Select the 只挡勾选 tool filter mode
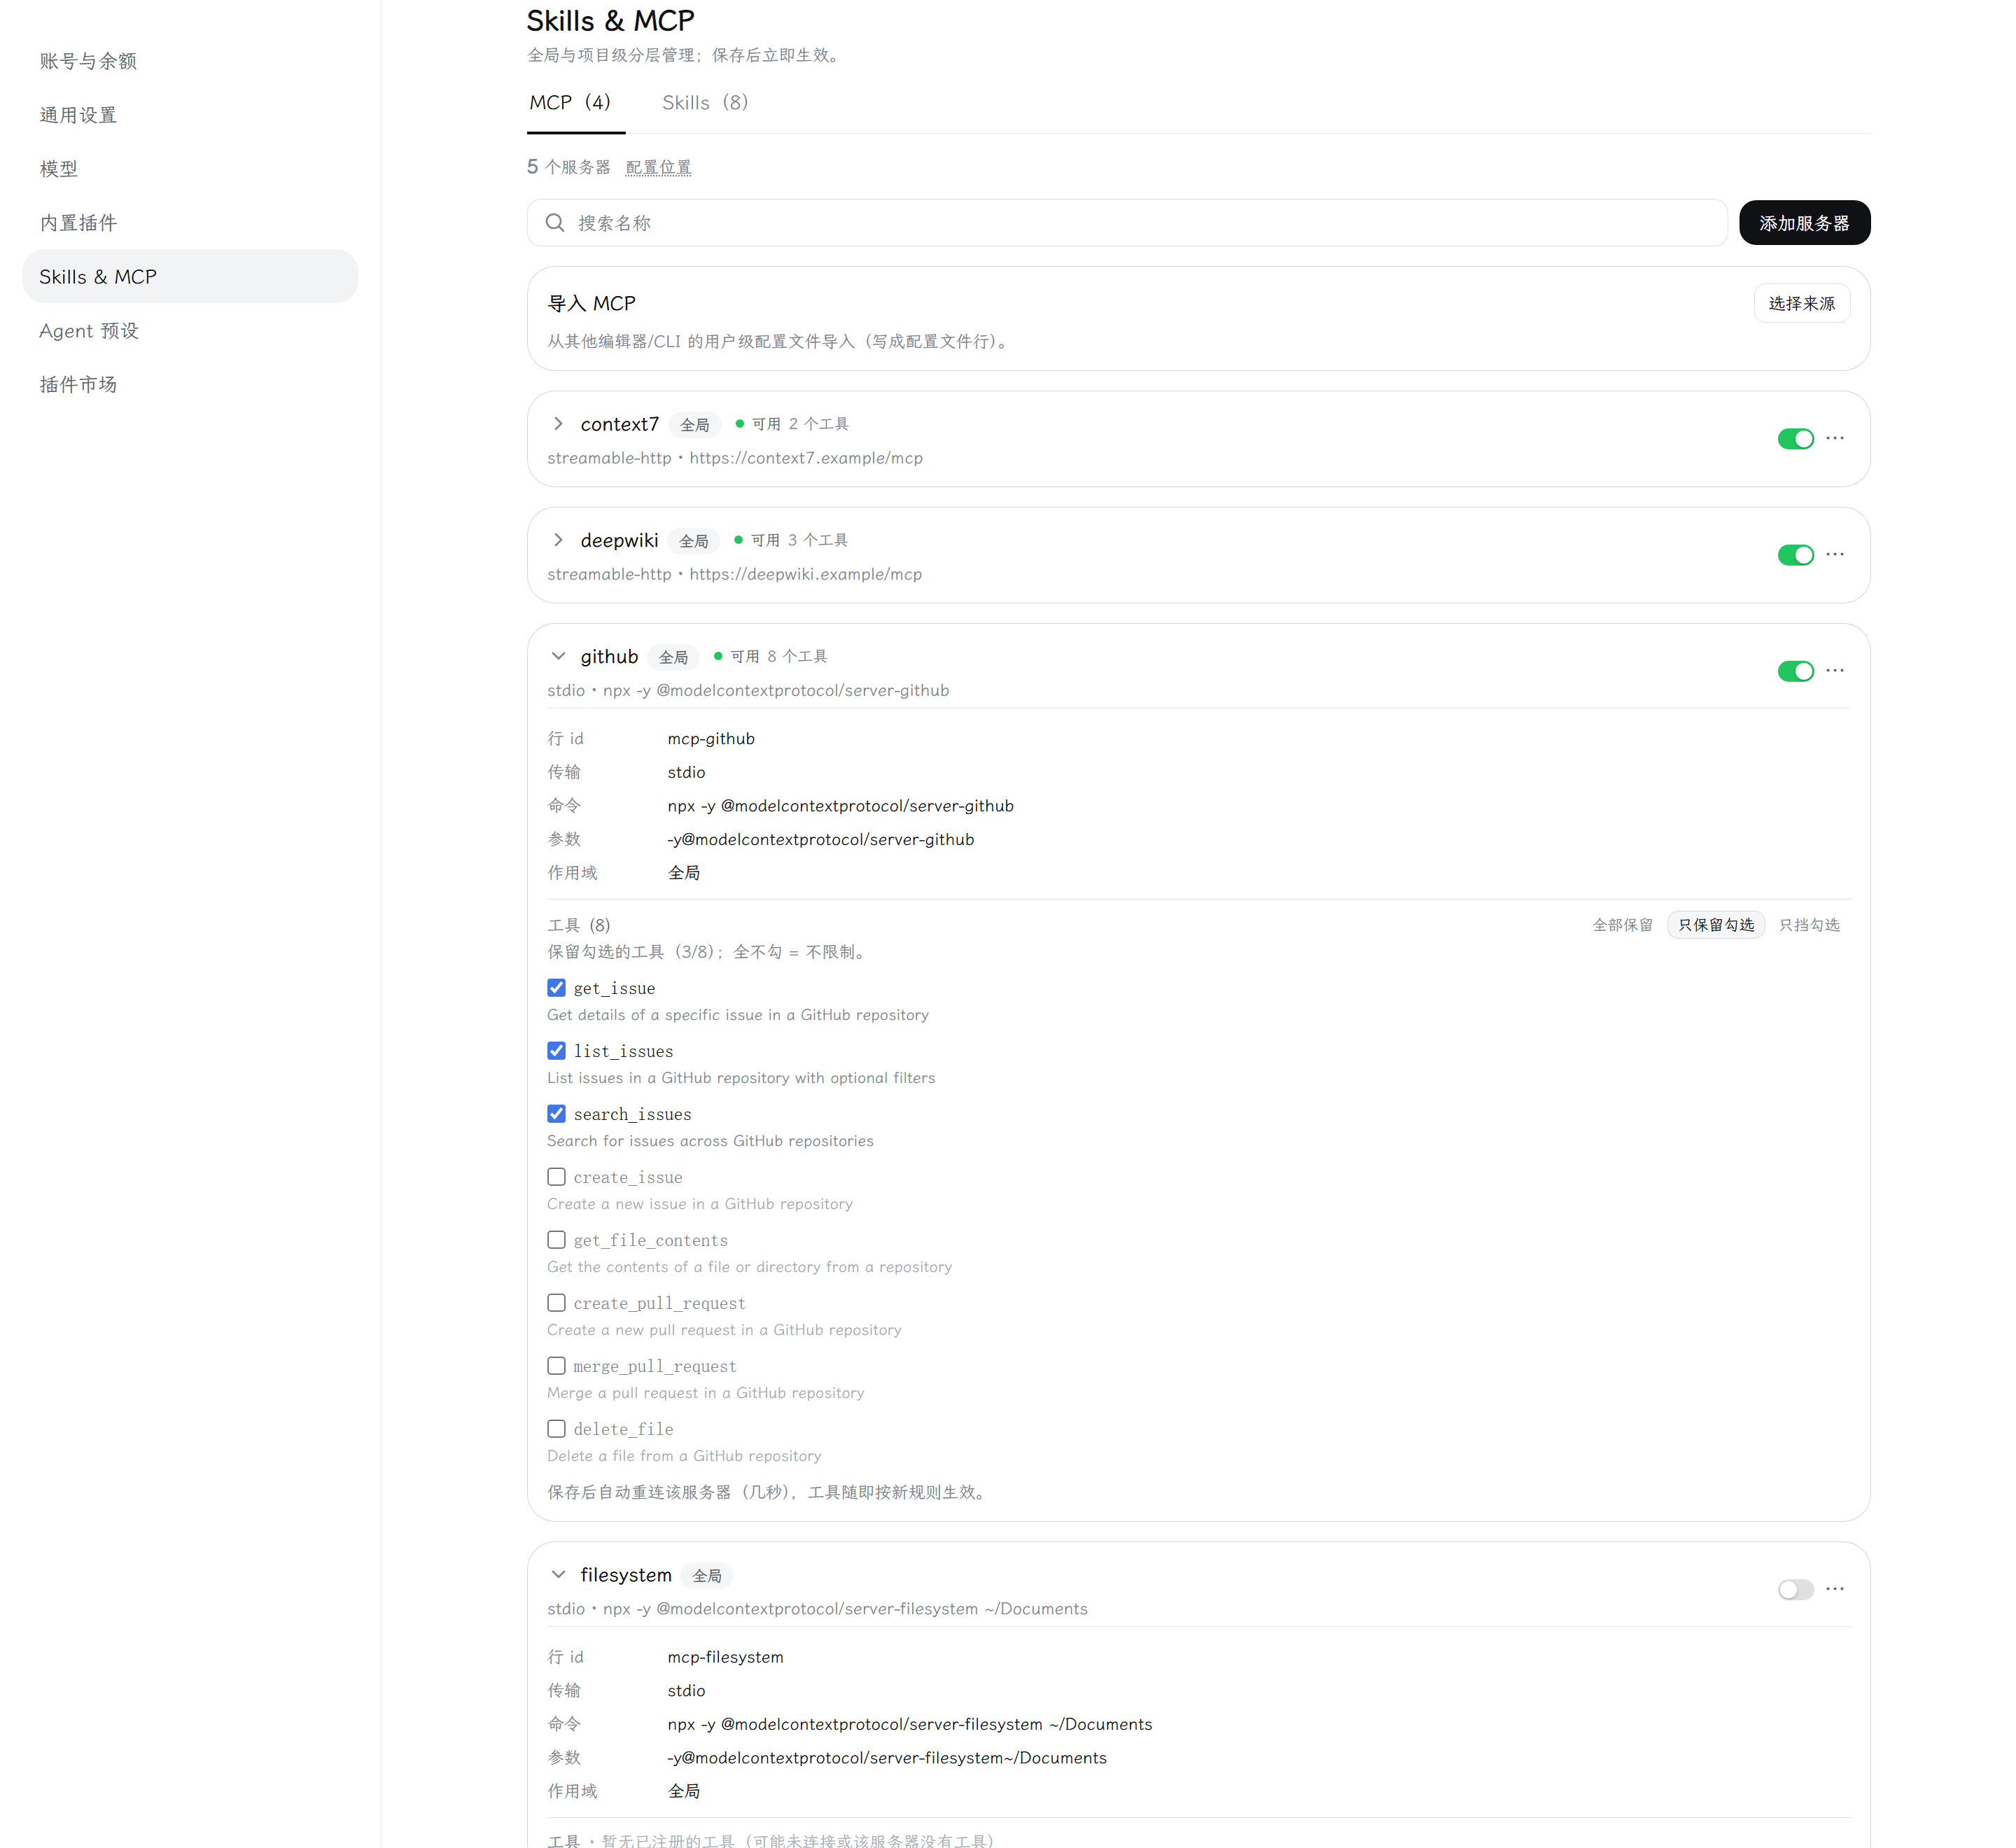The width and height of the screenshot is (2016, 1848). (x=1809, y=925)
